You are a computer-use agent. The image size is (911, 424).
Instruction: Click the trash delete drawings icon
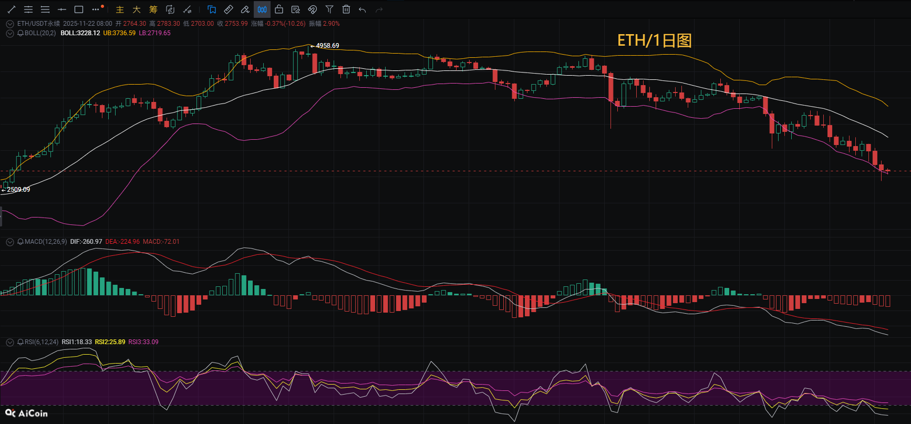tap(346, 9)
